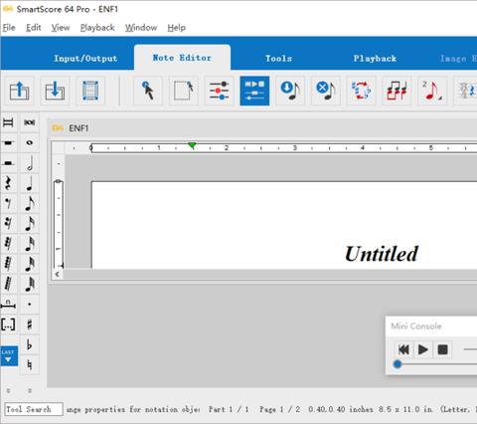Switch to the Playback ribbon tab
This screenshot has height=424, width=477.
coord(375,58)
